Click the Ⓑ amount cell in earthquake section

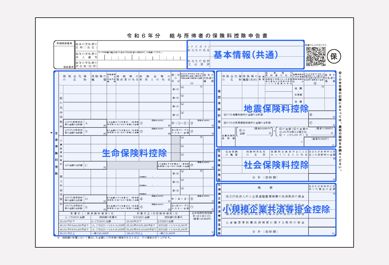coord(322,115)
